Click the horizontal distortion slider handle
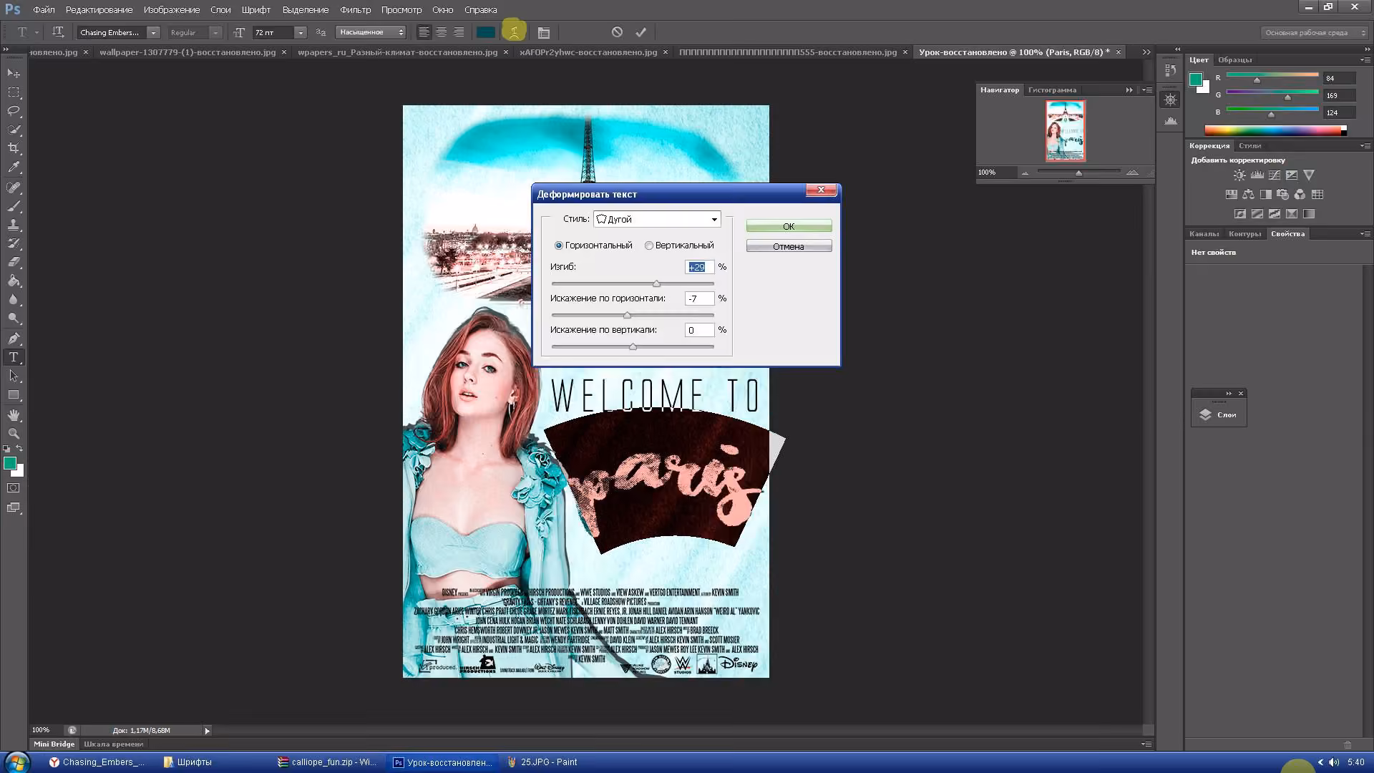This screenshot has height=773, width=1374. (x=628, y=316)
